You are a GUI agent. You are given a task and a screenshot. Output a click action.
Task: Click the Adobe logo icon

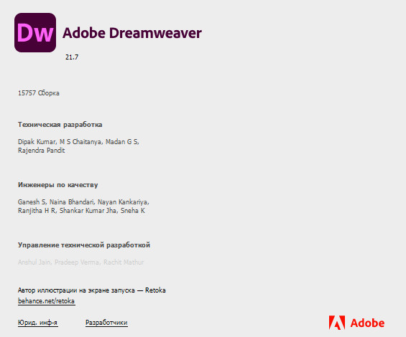337,323
